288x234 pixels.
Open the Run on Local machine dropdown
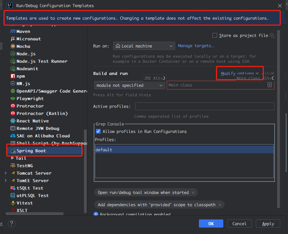click(x=144, y=46)
